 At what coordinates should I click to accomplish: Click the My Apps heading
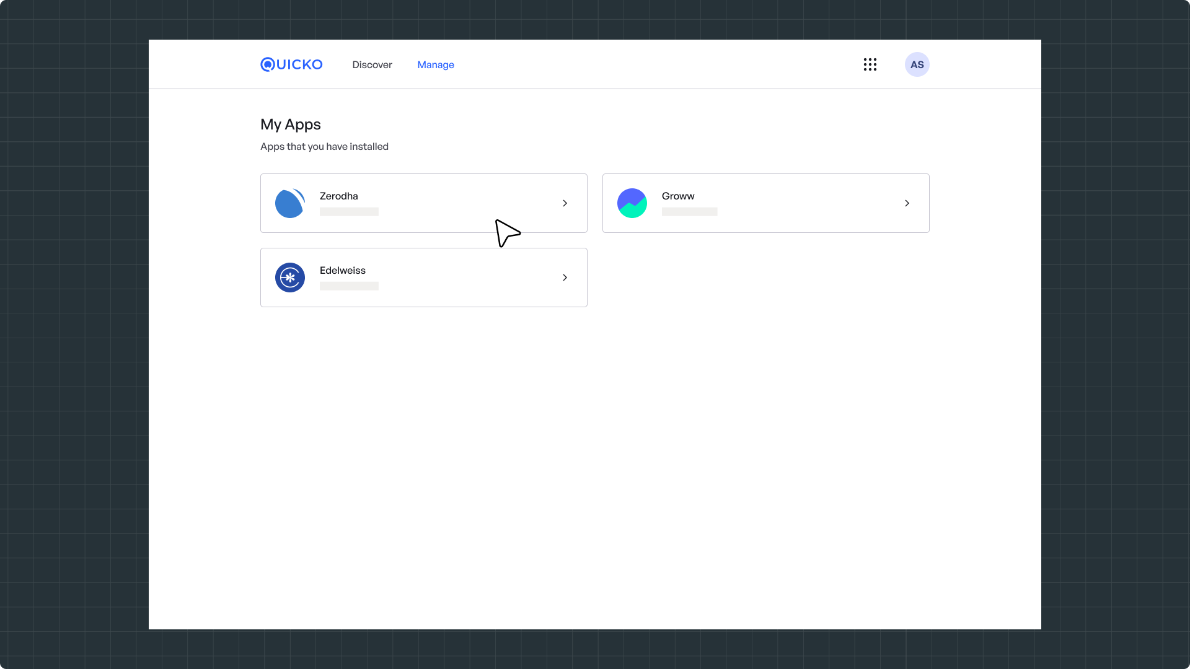tap(290, 125)
